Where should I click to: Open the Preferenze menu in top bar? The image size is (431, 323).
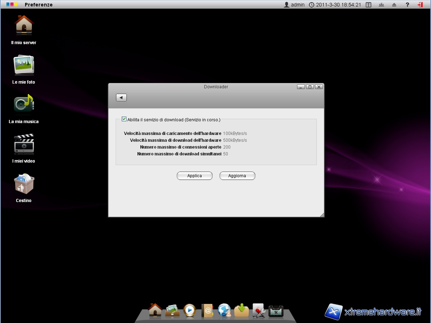click(x=38, y=5)
